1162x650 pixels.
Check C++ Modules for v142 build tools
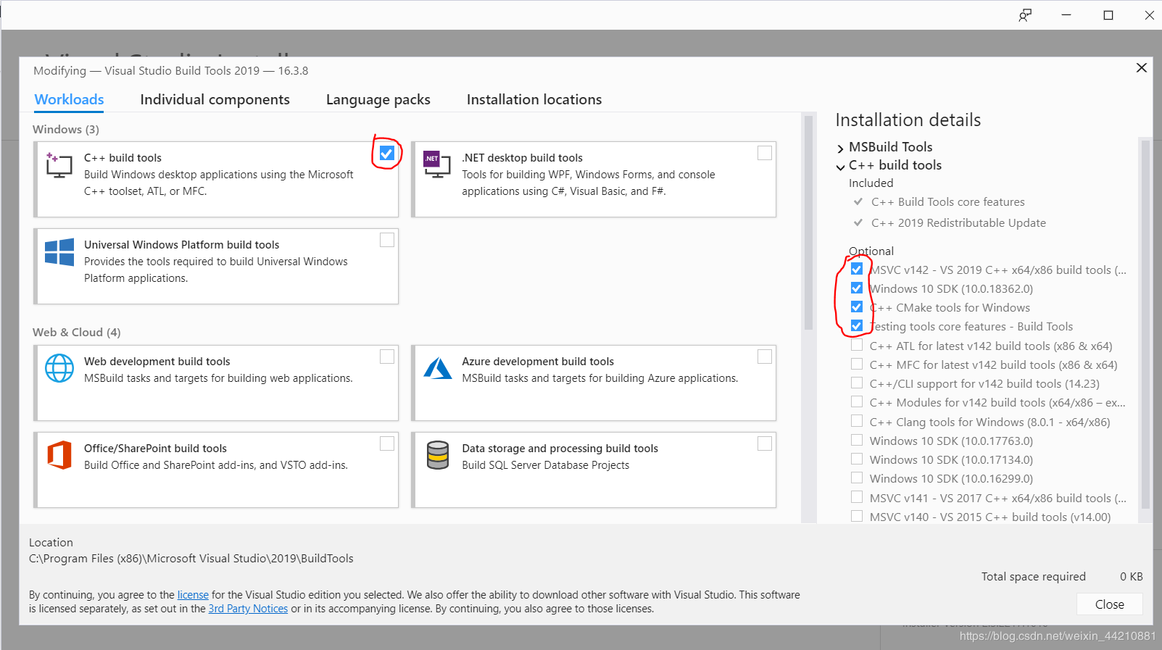click(857, 401)
